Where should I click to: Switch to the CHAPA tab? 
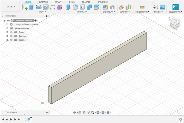pyautogui.click(x=71, y=2)
